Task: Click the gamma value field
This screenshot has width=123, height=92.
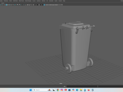Action: (42, 5)
